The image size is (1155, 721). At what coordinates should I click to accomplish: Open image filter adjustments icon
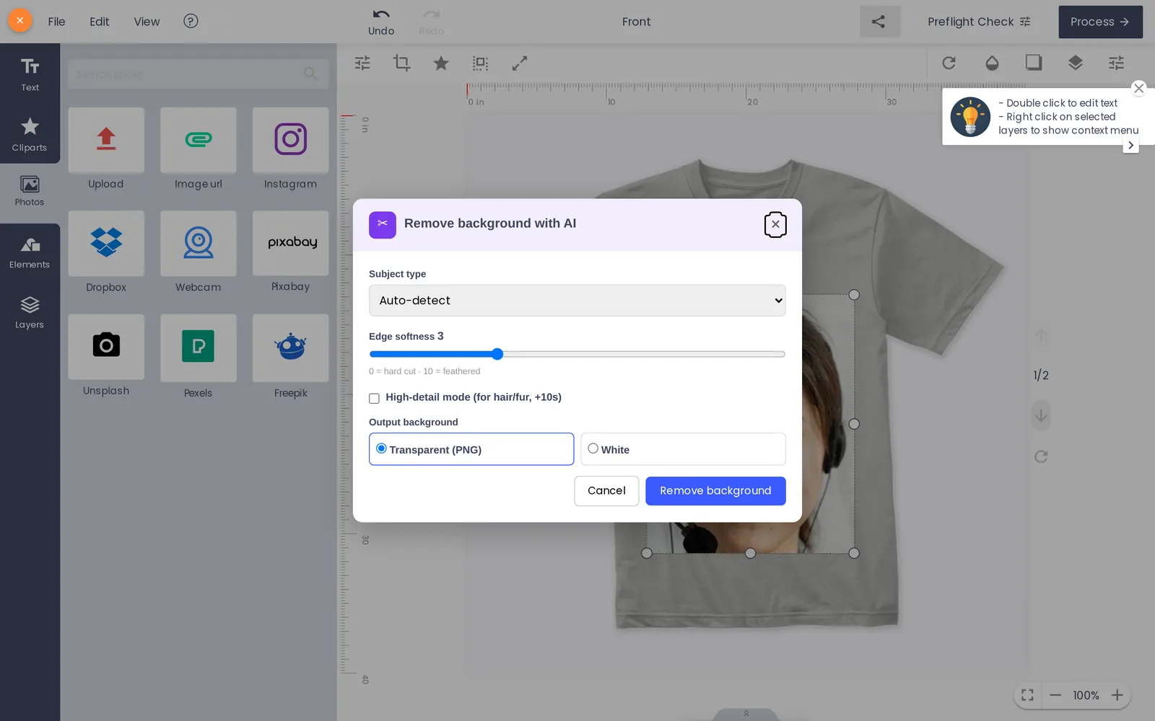[362, 63]
